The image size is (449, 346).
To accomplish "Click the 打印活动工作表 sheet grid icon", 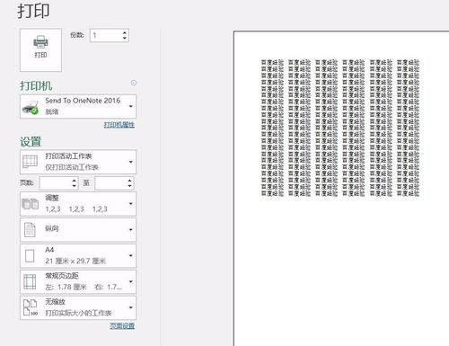I will coord(30,162).
